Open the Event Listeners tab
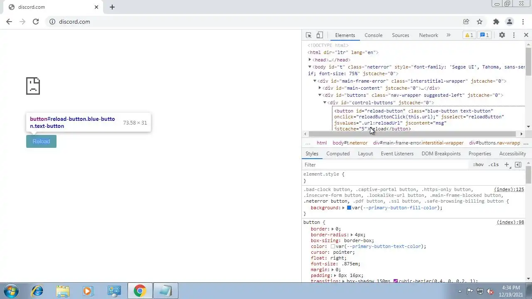Screen dimensions: 532x299 (397, 154)
